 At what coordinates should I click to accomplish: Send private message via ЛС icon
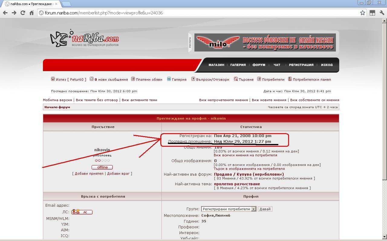click(x=82, y=212)
